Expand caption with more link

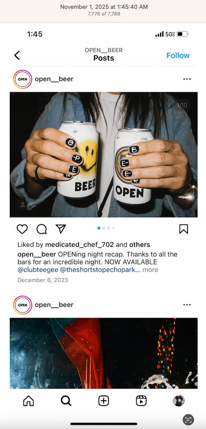click(150, 270)
